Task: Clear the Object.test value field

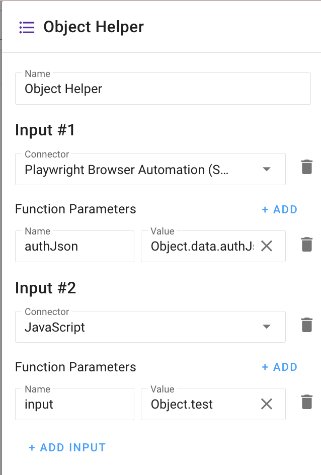Action: 266,404
